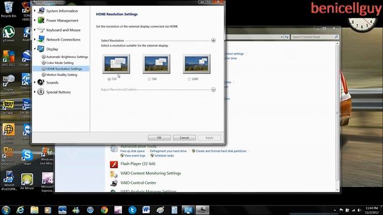Open the uTorrent desktop icon
The height and width of the screenshot is (215, 383).
[8, 33]
